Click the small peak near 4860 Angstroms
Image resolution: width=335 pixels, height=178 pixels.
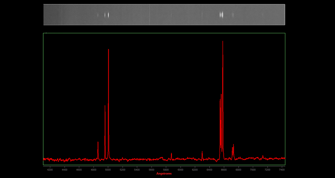point(98,143)
